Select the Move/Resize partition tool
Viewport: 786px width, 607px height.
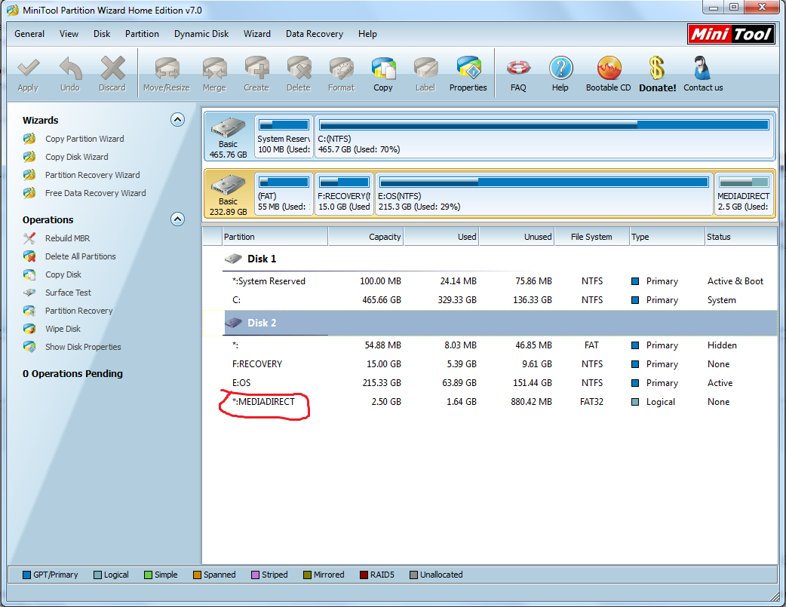click(x=167, y=74)
